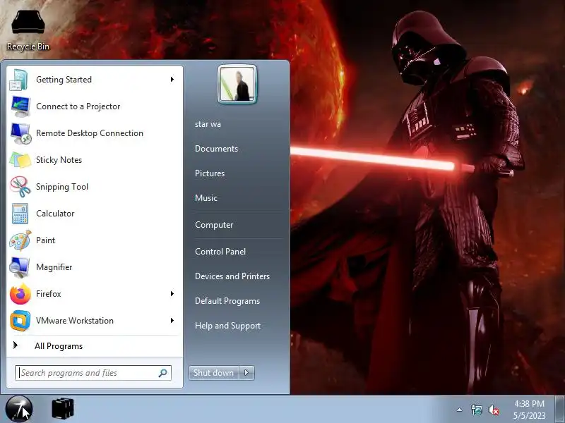This screenshot has width=565, height=423.
Task: Click the Calculator icon
Action: click(20, 214)
